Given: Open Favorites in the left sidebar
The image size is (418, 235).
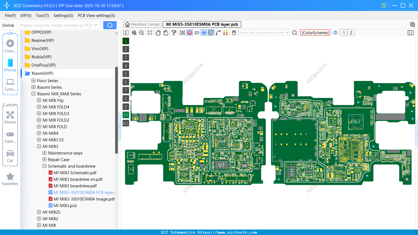Looking at the screenshot, I should coord(10,179).
